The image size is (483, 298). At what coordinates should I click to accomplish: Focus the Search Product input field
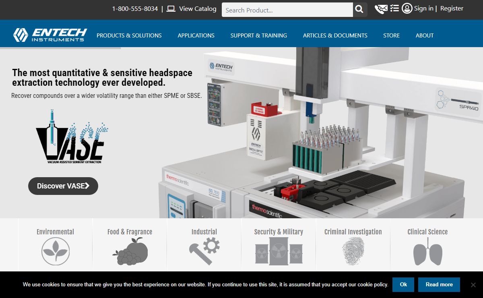pos(287,10)
